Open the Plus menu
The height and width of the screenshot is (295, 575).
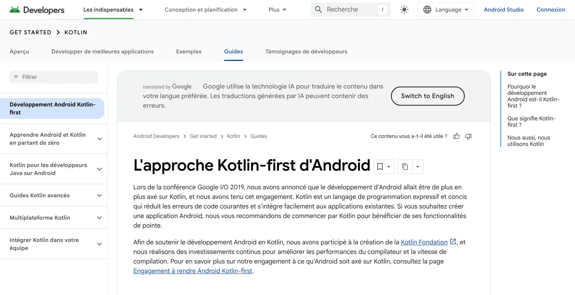(274, 9)
